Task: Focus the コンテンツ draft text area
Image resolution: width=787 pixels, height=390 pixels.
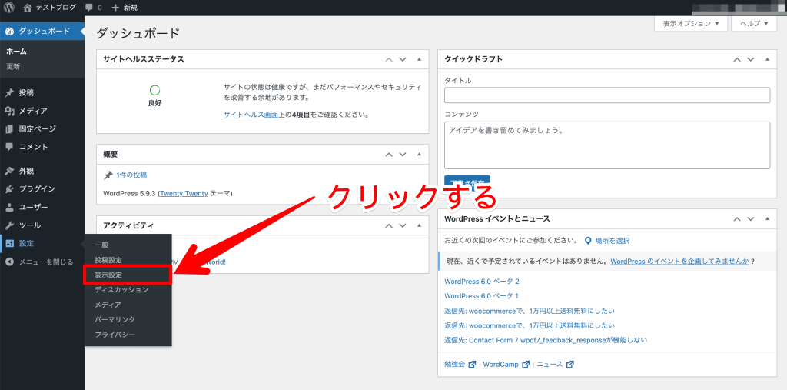Action: (x=607, y=145)
